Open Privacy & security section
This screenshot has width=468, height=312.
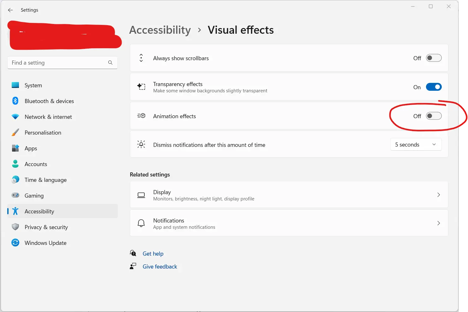pyautogui.click(x=63, y=227)
